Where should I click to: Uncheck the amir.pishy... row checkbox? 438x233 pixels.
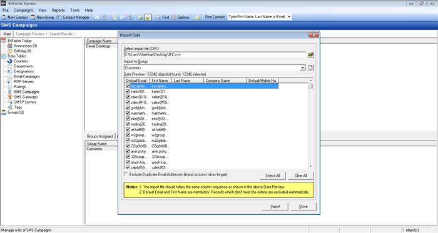pos(128,151)
